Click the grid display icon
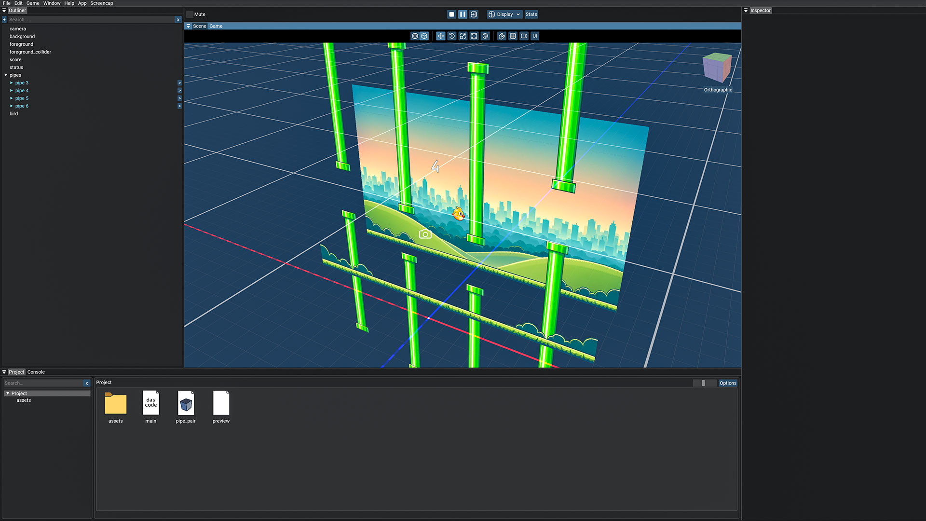The height and width of the screenshot is (521, 926). [x=513, y=36]
